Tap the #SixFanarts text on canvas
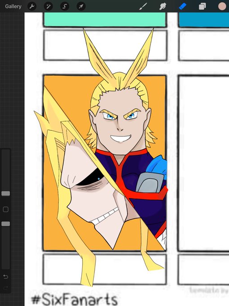The image size is (229, 306). pos(74,299)
